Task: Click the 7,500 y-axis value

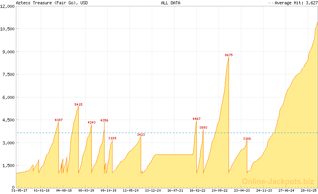Action: click(9, 74)
